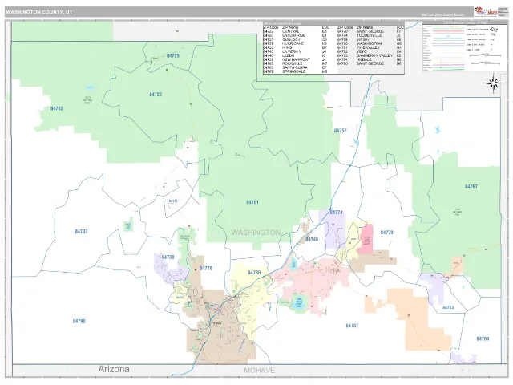Click the GUNLOCK row in ZIP index

(295, 39)
